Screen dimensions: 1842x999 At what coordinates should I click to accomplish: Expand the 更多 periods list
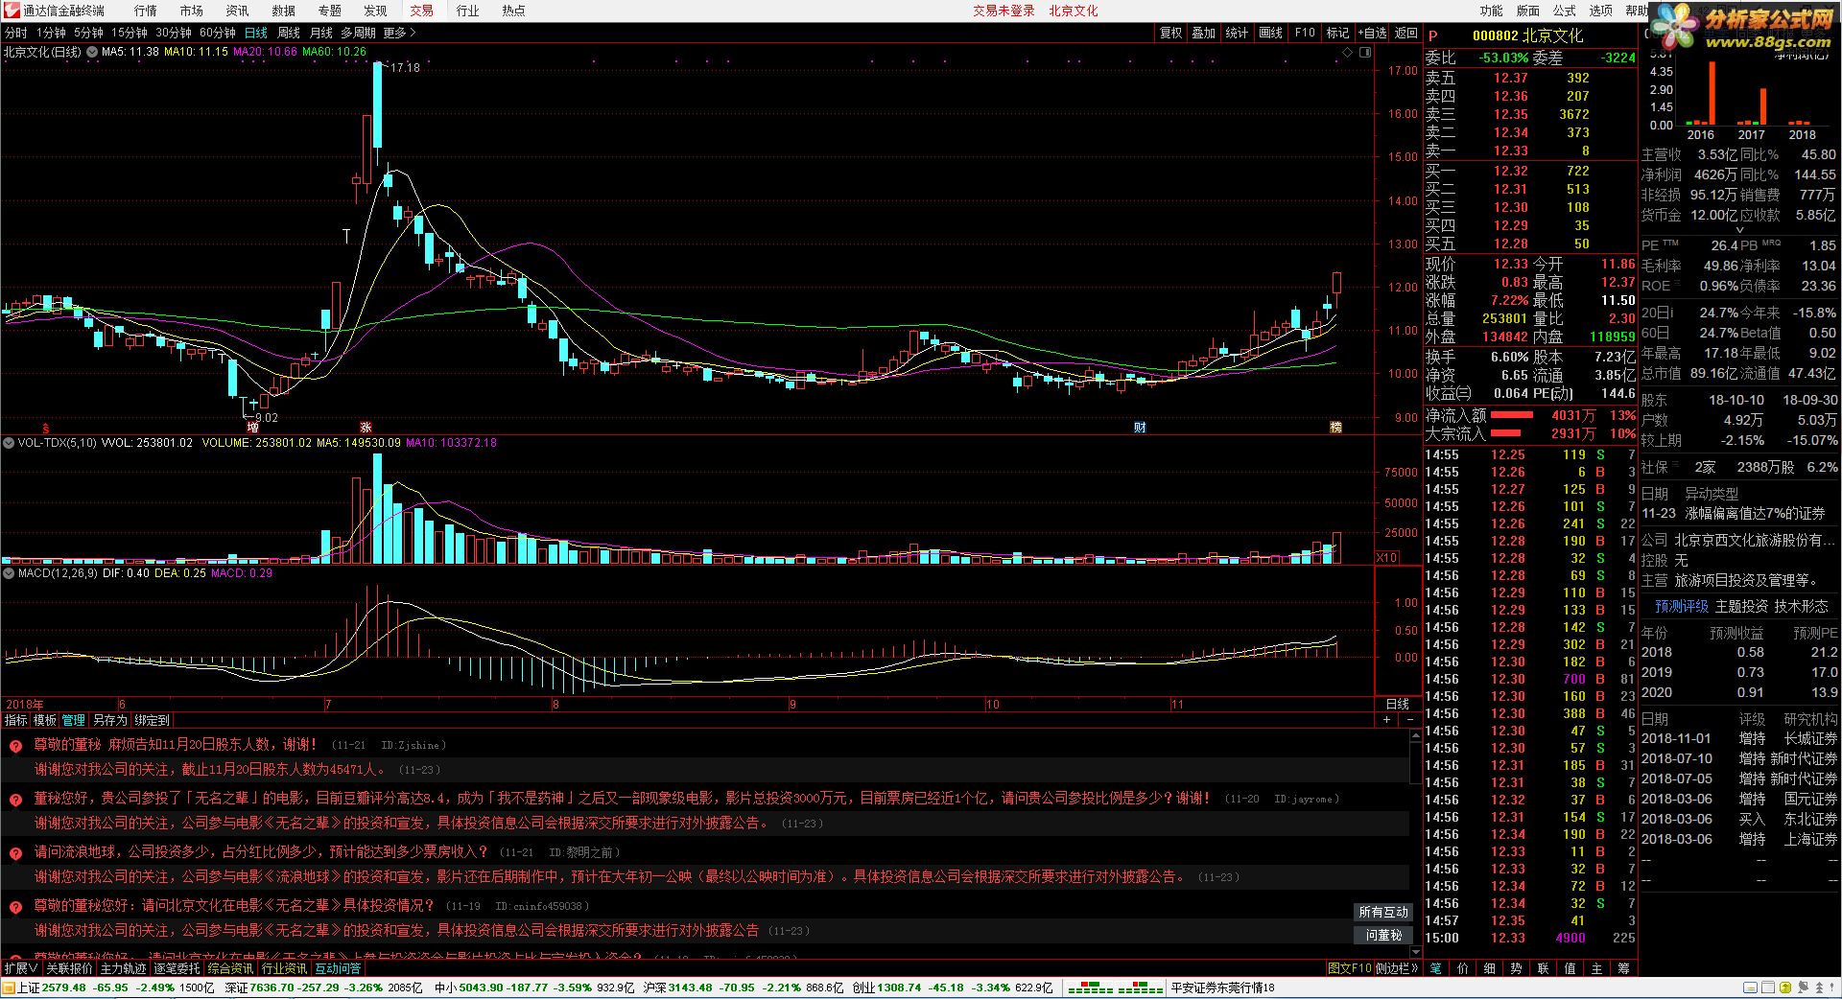pyautogui.click(x=399, y=33)
